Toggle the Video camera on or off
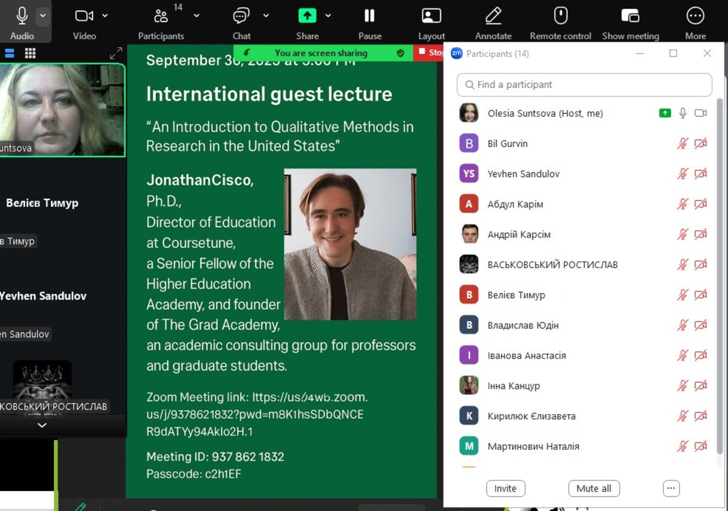This screenshot has height=511, width=728. coord(84,16)
